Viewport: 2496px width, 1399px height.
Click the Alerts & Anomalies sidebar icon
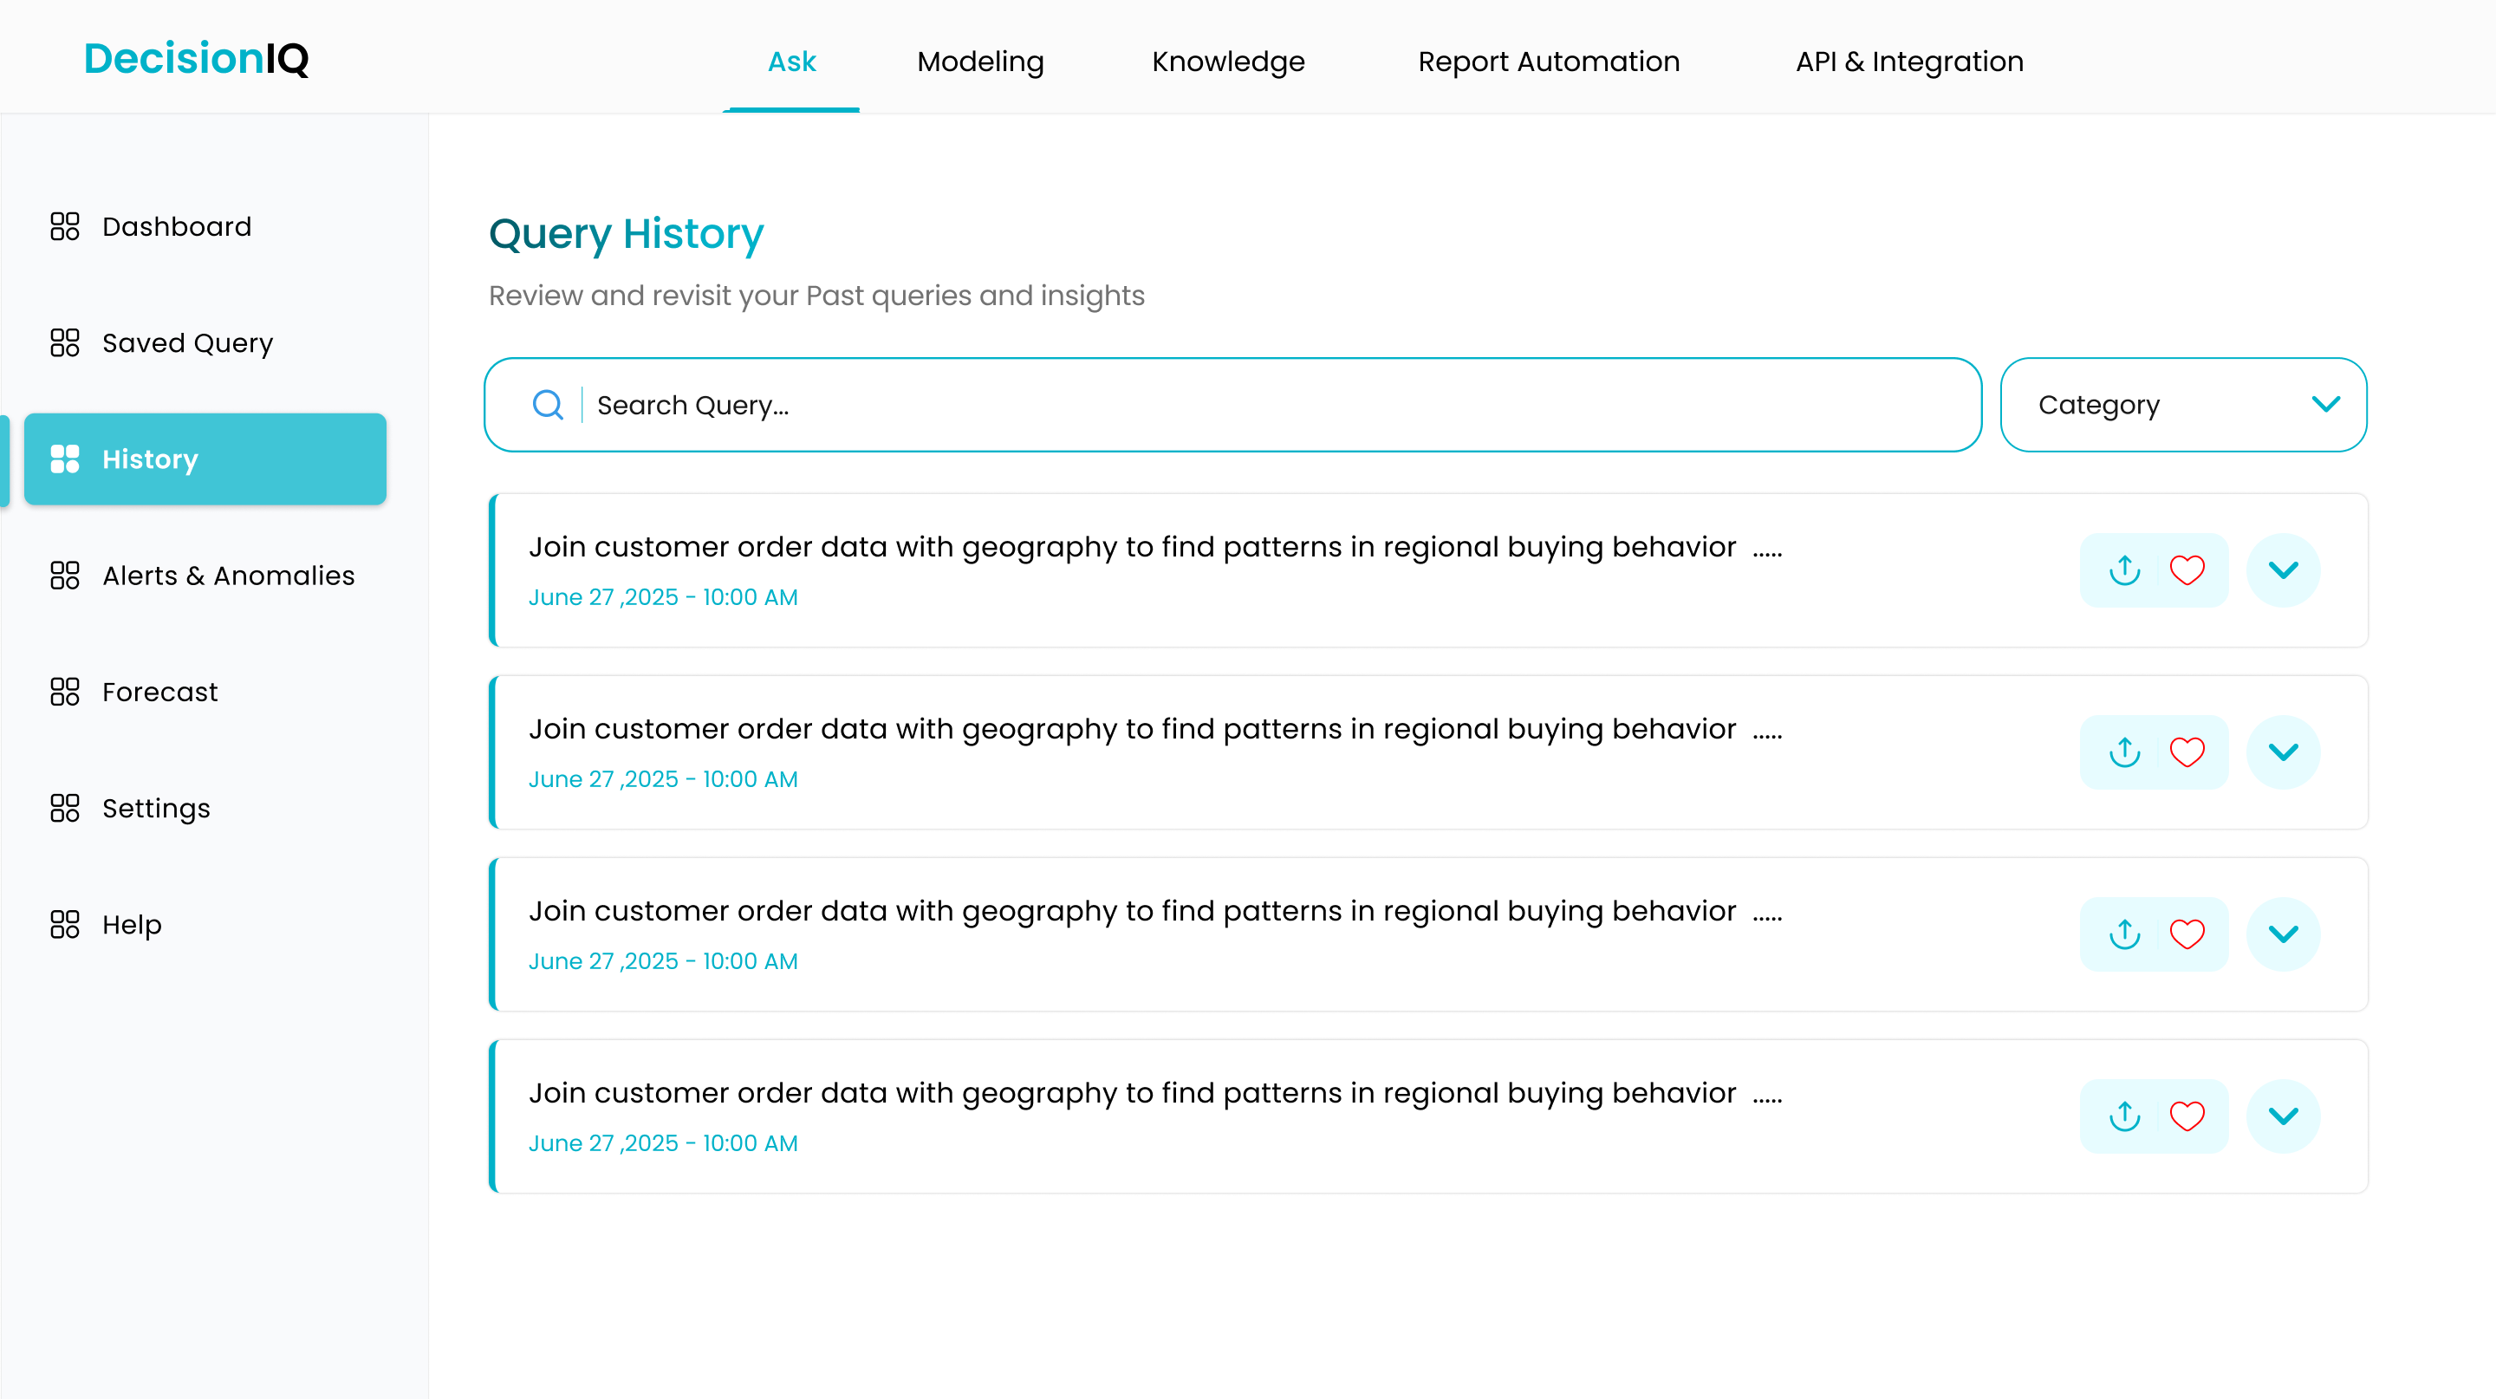(65, 576)
